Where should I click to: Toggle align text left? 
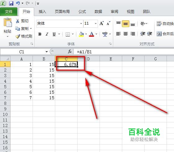(118, 34)
